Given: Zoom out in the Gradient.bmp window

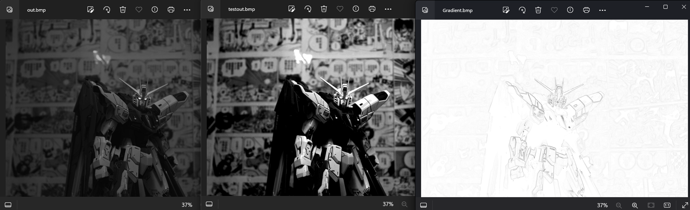Looking at the screenshot, I should pyautogui.click(x=619, y=205).
